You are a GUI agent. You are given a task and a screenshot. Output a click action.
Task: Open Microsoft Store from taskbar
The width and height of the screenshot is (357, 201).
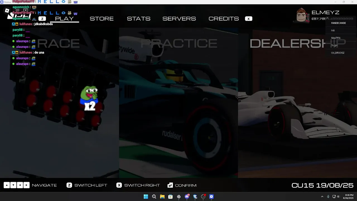(x=170, y=197)
